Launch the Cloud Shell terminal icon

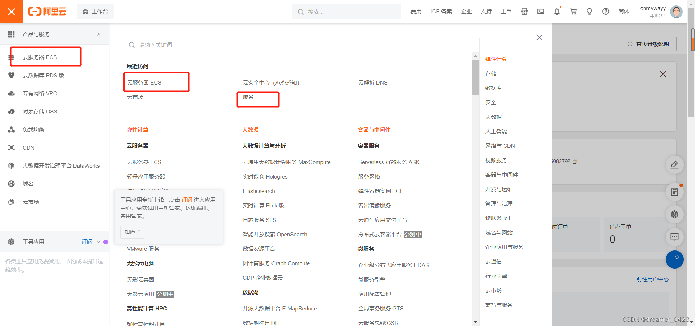(540, 12)
